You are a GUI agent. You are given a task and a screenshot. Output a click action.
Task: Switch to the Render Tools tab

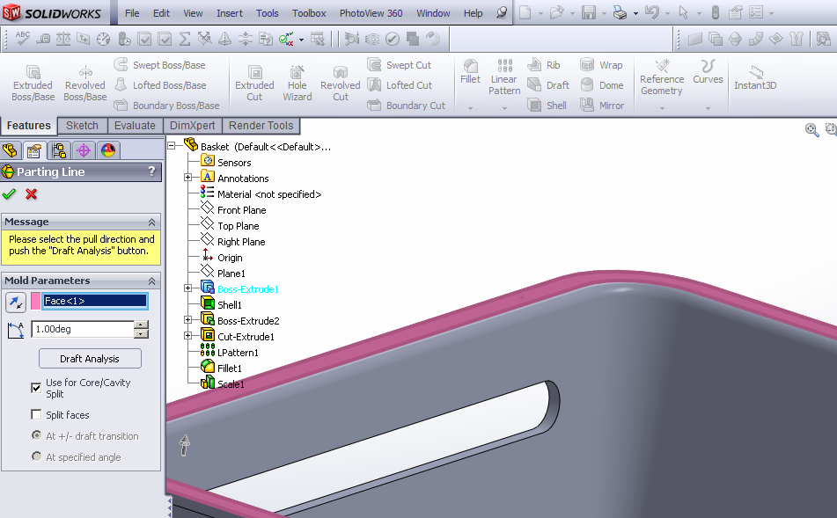tap(261, 126)
